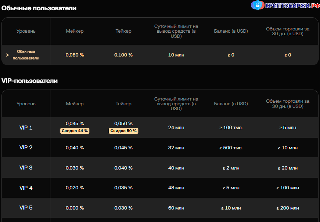Viewport: 320px width, 222px height.
Task: Click Баланс (в USD) header in VIP table
Action: 231,103
